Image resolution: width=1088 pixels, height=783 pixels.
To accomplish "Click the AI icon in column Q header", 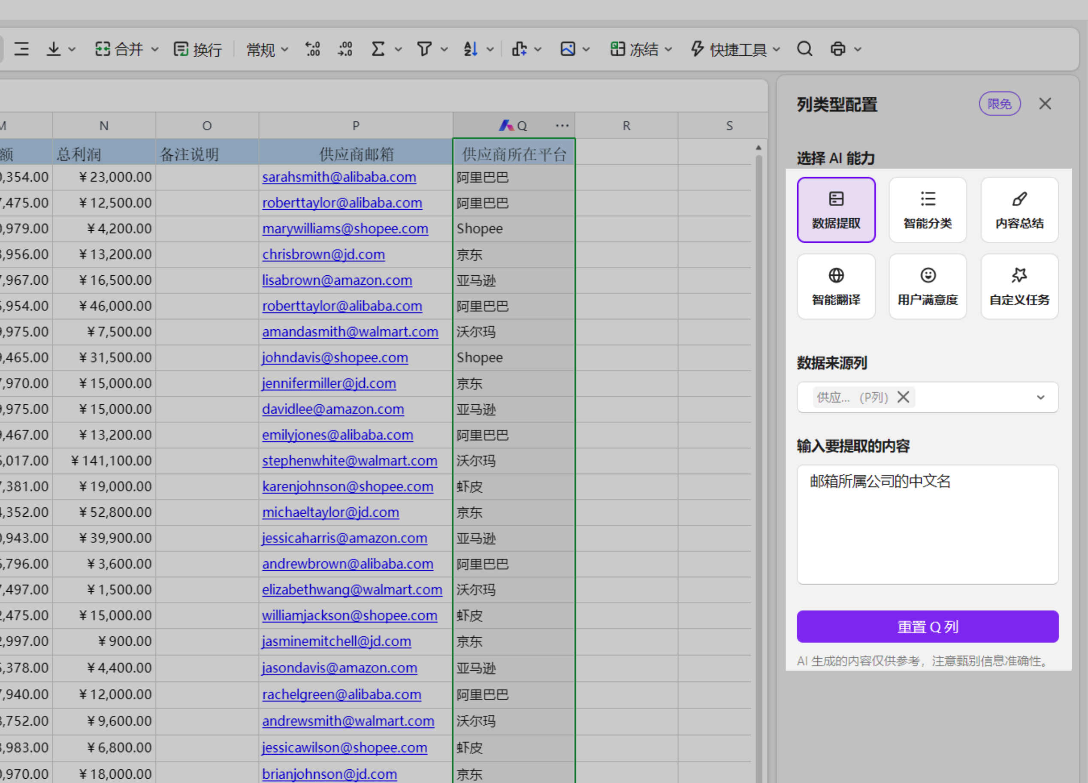I will pos(507,126).
